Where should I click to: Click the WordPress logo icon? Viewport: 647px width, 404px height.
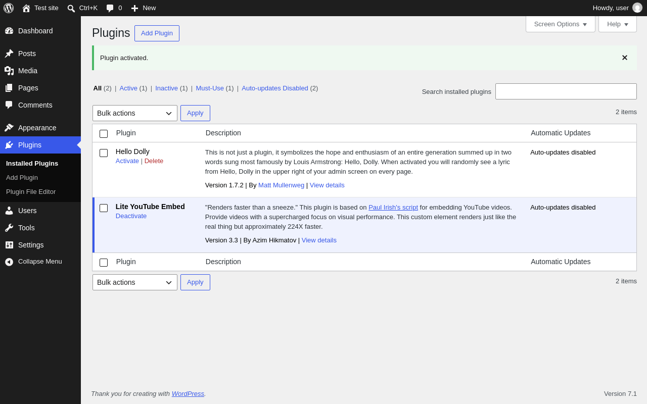pyautogui.click(x=9, y=8)
